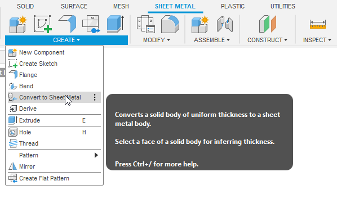Viewport: 337px width, 208px height.
Task: Click the Create Sketch toolbar icon
Action: (43, 24)
